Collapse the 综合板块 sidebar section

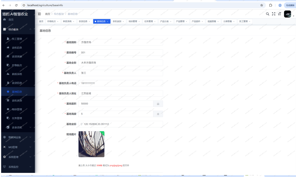click(18, 29)
